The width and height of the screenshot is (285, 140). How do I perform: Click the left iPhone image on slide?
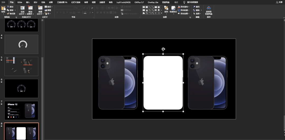point(118,83)
